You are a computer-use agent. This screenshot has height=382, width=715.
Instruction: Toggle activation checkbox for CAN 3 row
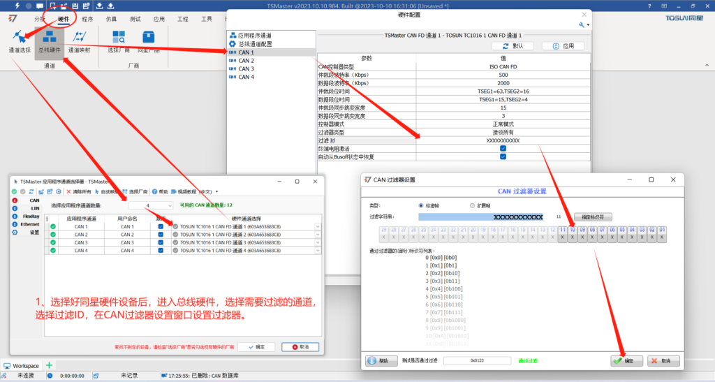(x=161, y=242)
